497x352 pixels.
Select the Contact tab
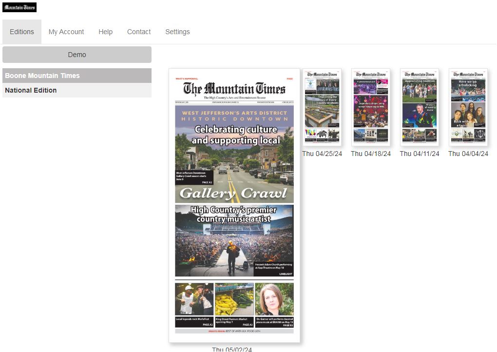pyautogui.click(x=139, y=32)
